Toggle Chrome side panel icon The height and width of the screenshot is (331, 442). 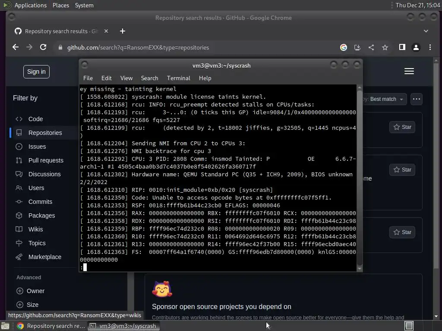click(x=402, y=47)
